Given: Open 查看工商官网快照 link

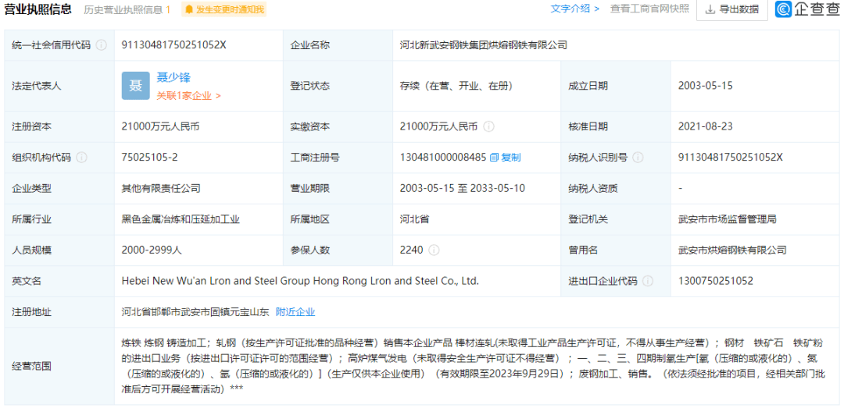Looking at the screenshot, I should tap(649, 9).
